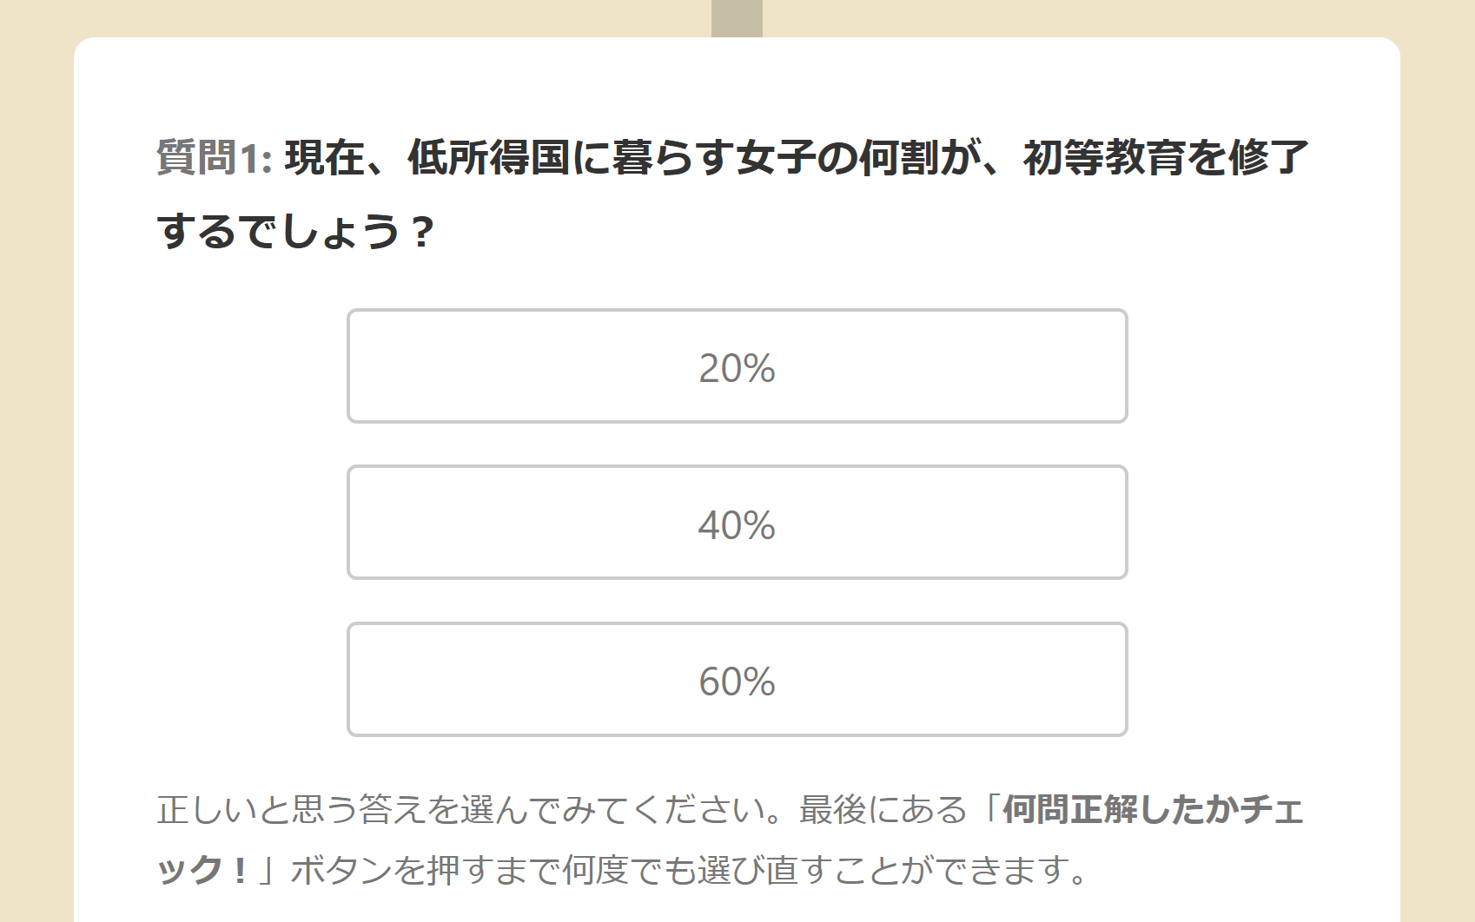Click the gray "質問1:" label

pyautogui.click(x=215, y=158)
